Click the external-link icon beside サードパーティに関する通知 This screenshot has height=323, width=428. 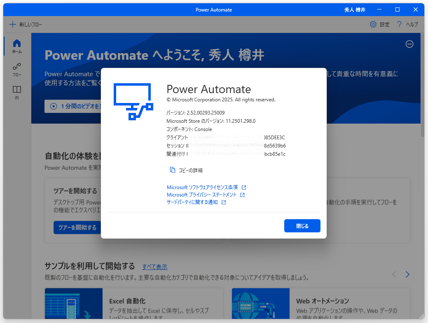(224, 202)
